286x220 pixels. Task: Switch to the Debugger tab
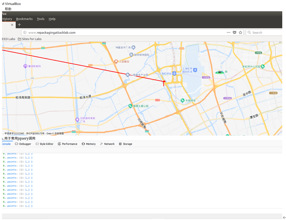click(23, 144)
